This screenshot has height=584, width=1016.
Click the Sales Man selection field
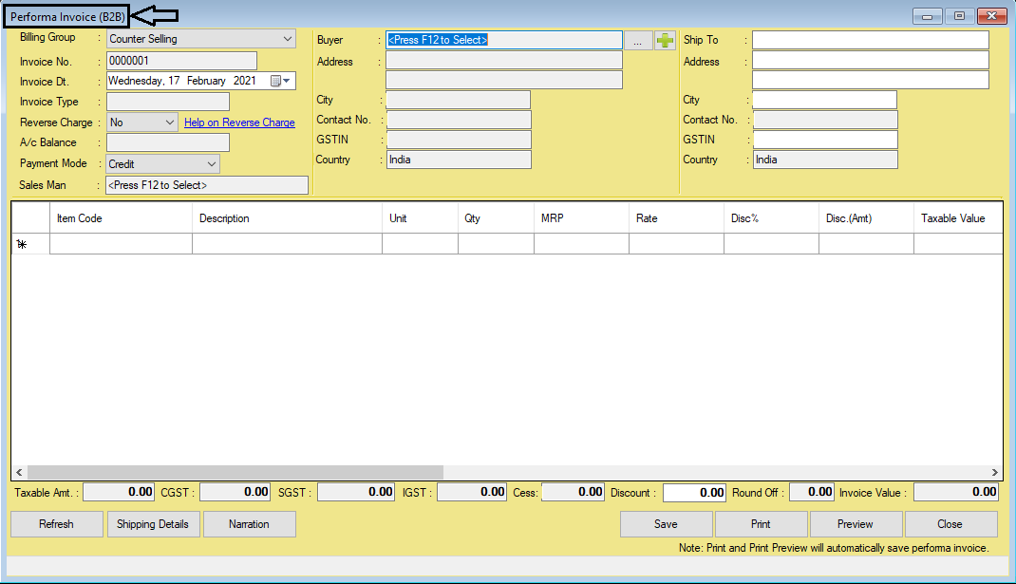click(206, 184)
